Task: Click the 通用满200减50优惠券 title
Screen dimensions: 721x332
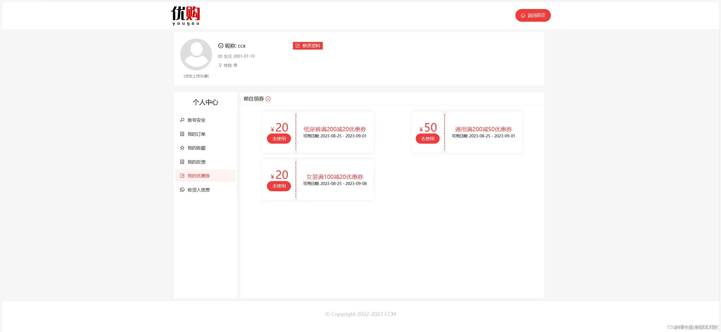Action: [x=483, y=129]
